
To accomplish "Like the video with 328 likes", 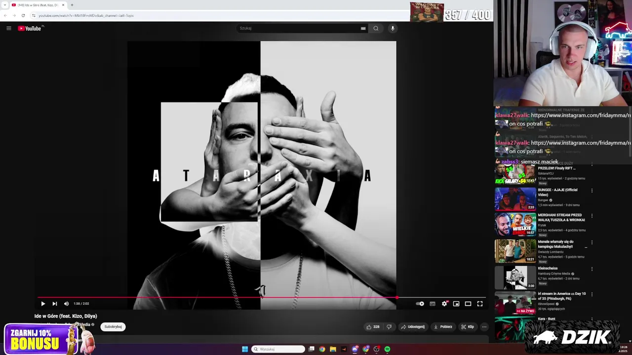I will pyautogui.click(x=373, y=326).
